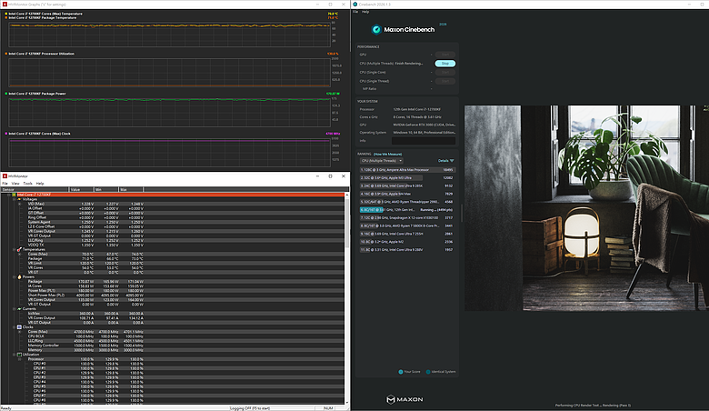Viewport: 709px width, 411px height.
Task: Select ranking entry Apple M3 Ultra
Action: [x=407, y=177]
